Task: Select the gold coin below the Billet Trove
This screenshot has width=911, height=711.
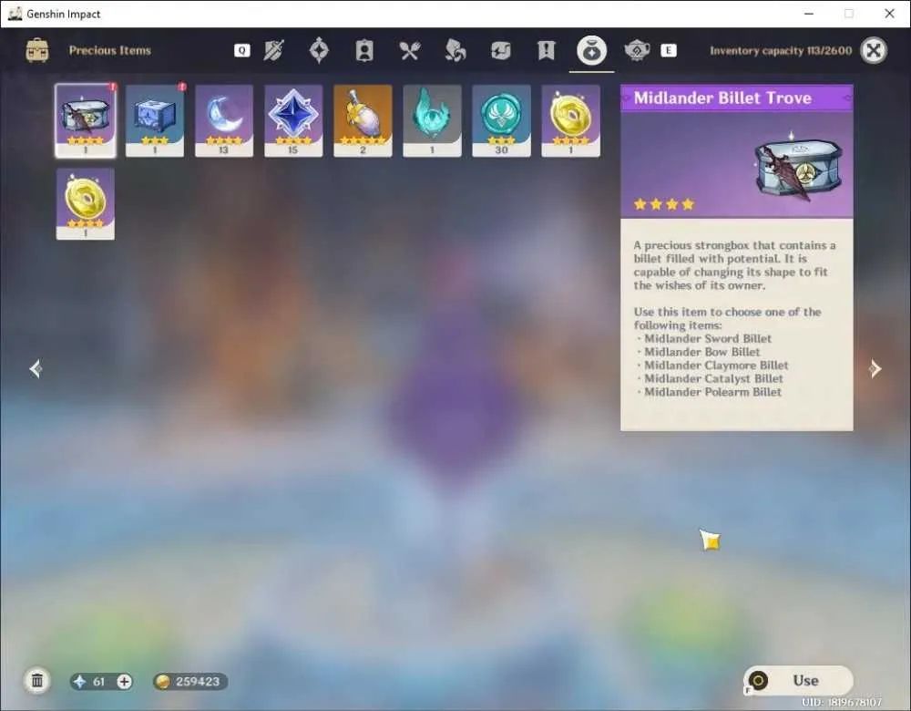Action: click(86, 204)
